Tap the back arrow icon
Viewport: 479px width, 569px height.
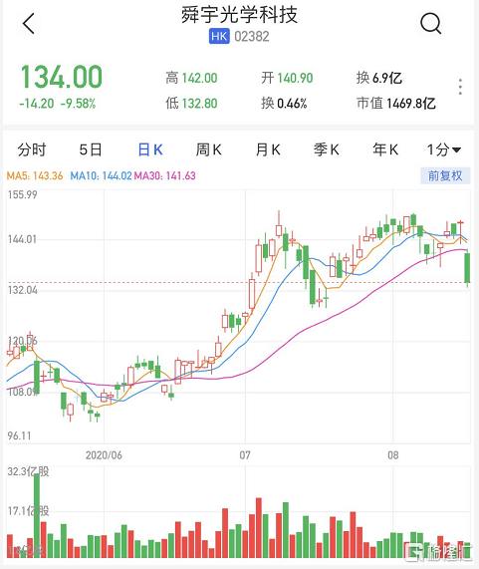pyautogui.click(x=29, y=24)
